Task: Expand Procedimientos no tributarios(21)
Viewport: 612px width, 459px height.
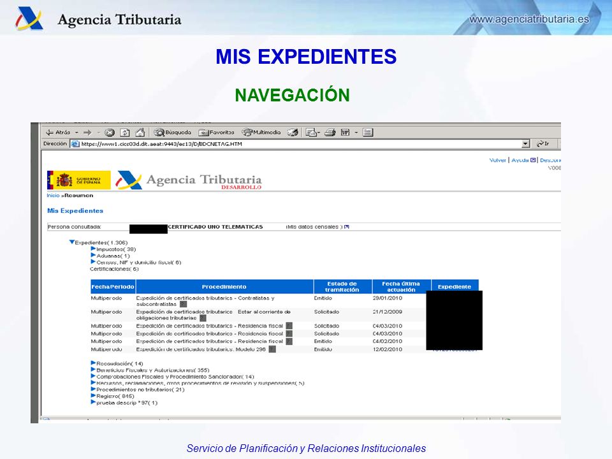Action: coord(93,389)
